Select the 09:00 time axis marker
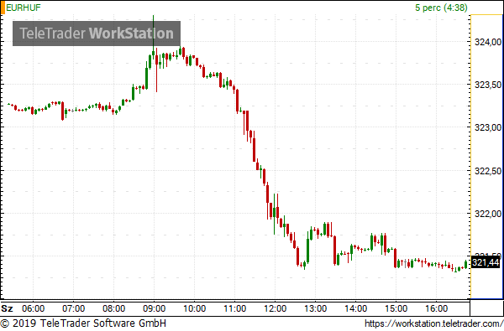This screenshot has width=504, height=331. coord(154,308)
